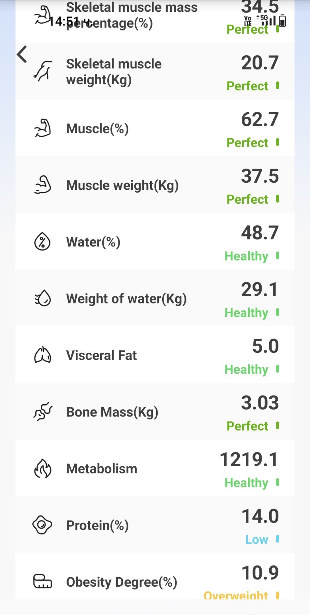This screenshot has height=615, width=310.
Task: Tap the blue Low indicator bar for Protein
Action: tap(278, 539)
